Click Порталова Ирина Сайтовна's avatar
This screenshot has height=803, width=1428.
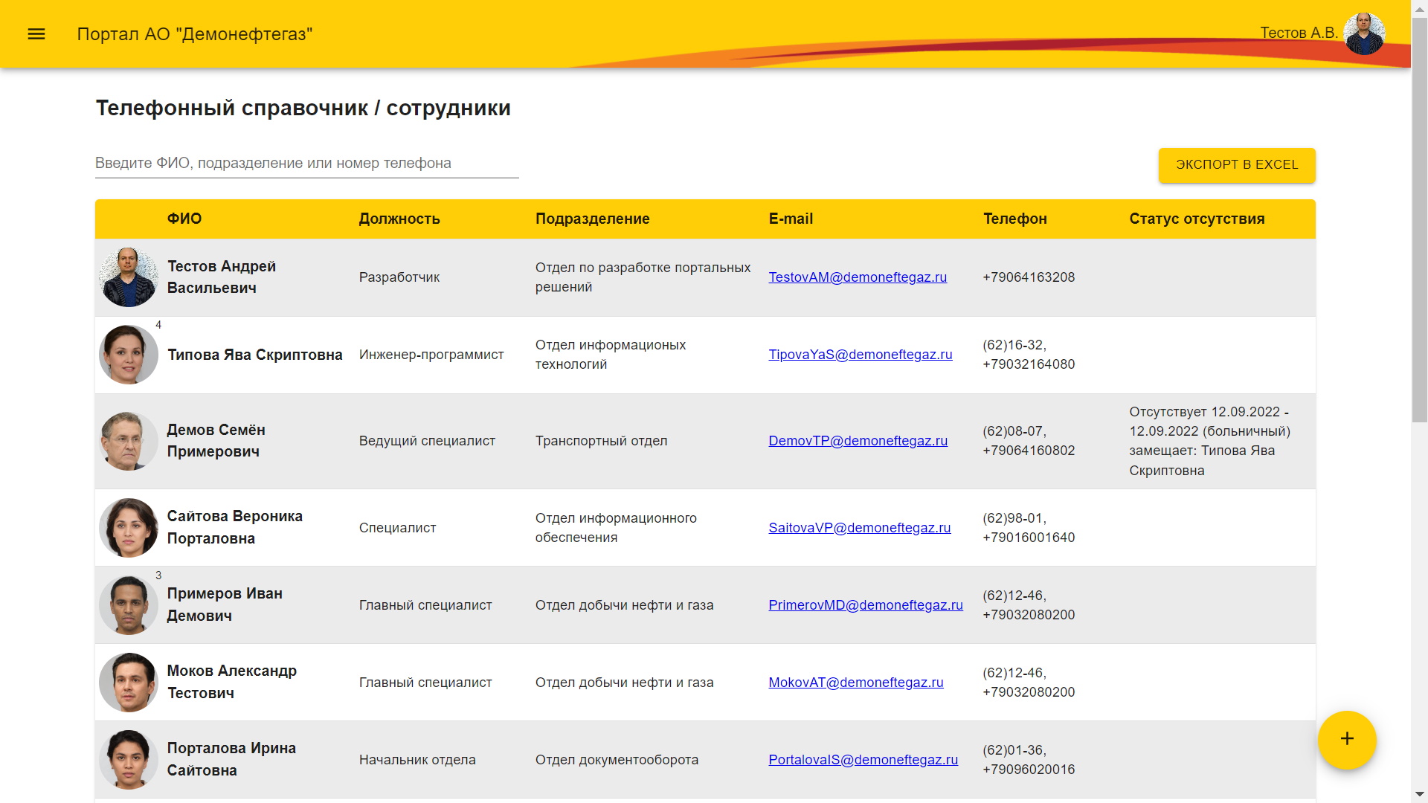128,760
